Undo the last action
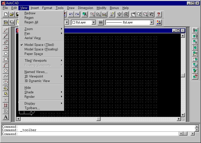The image size is (201, 143). pyautogui.click(x=71, y=14)
